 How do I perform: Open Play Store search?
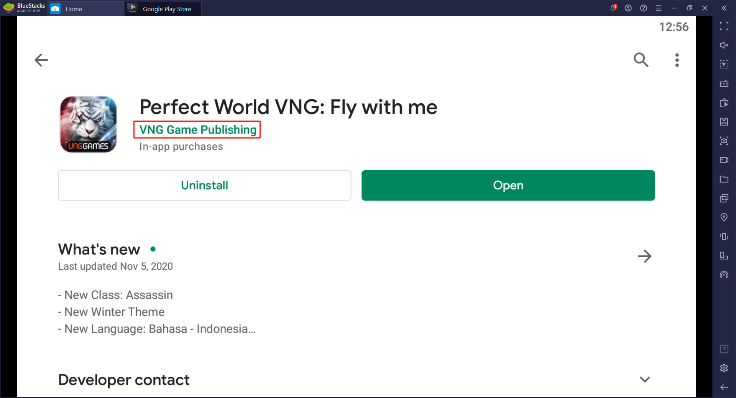click(641, 60)
